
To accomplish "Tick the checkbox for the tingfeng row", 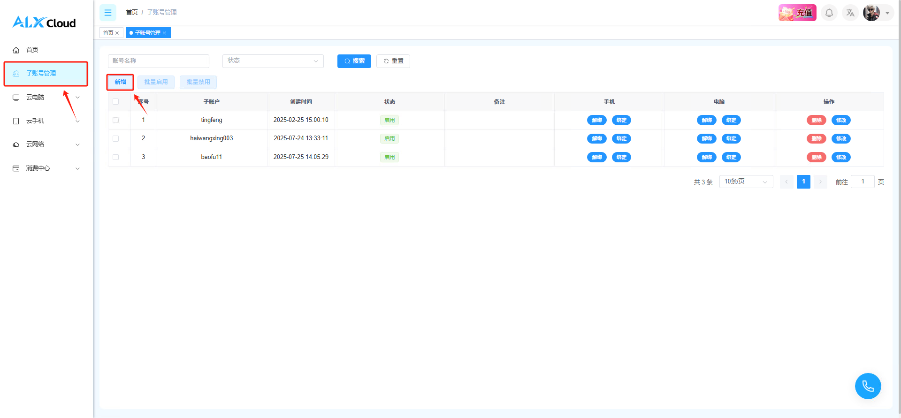I will (116, 120).
